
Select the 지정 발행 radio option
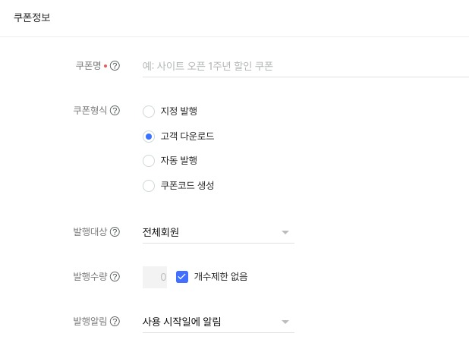tap(149, 112)
